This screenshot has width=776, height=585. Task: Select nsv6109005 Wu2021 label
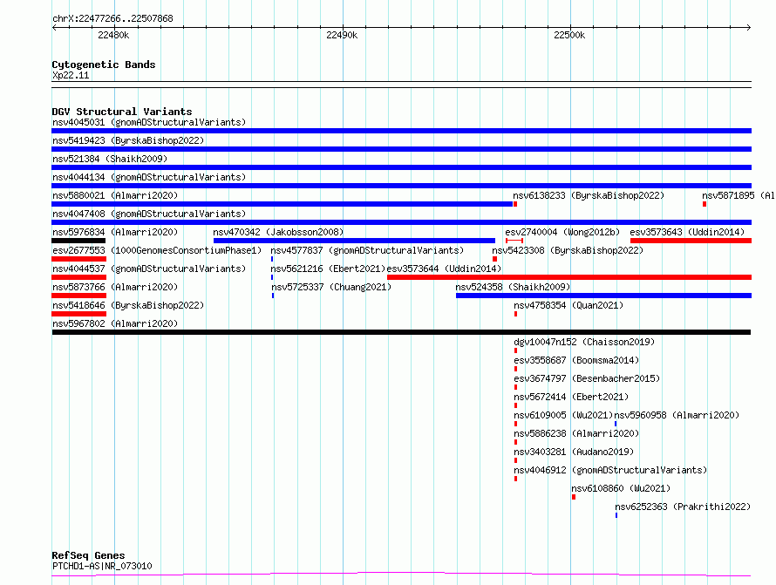563,415
